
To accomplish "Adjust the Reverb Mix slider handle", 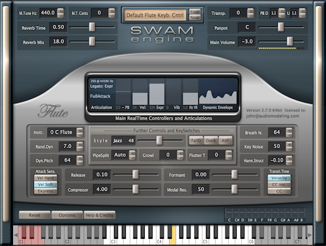I will (x=92, y=41).
